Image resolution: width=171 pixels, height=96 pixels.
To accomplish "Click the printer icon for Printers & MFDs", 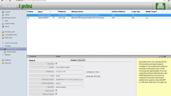I will coord(5,49).
